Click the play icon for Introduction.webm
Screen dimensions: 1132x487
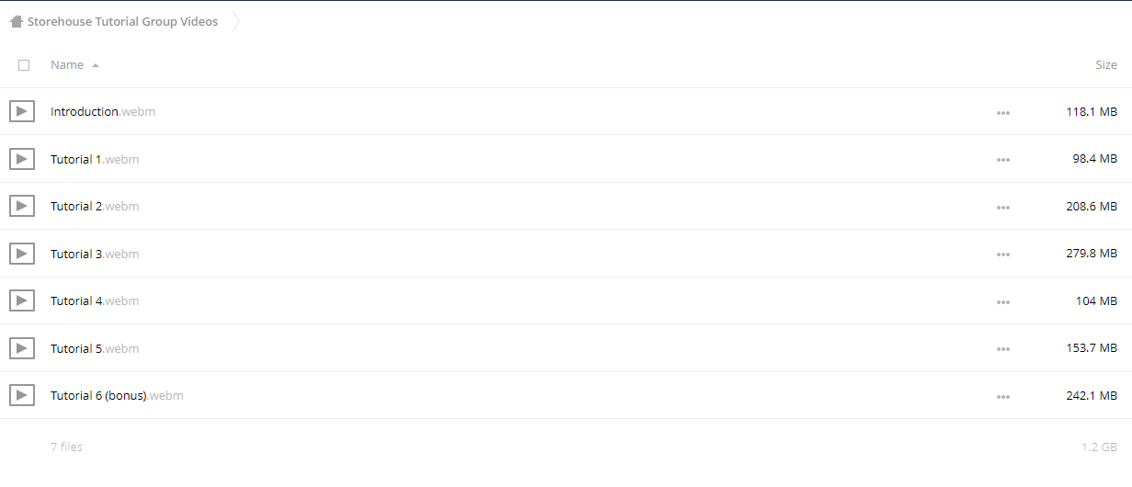tap(22, 111)
